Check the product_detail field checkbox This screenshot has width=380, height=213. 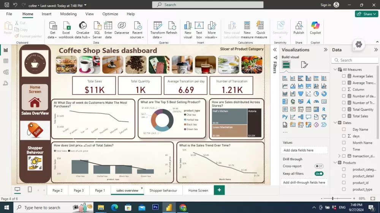point(344,176)
